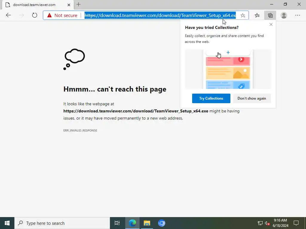Open the user profile avatar
The image size is (306, 229).
coord(284,16)
